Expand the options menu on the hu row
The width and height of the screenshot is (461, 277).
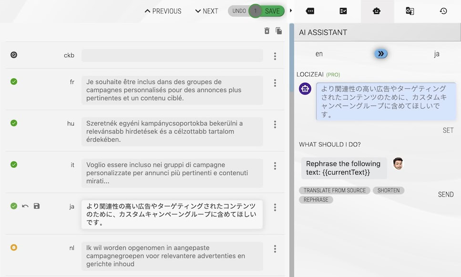pyautogui.click(x=275, y=124)
